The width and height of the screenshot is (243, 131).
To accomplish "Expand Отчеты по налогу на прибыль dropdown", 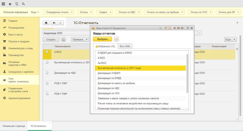I will (x=165, y=12).
